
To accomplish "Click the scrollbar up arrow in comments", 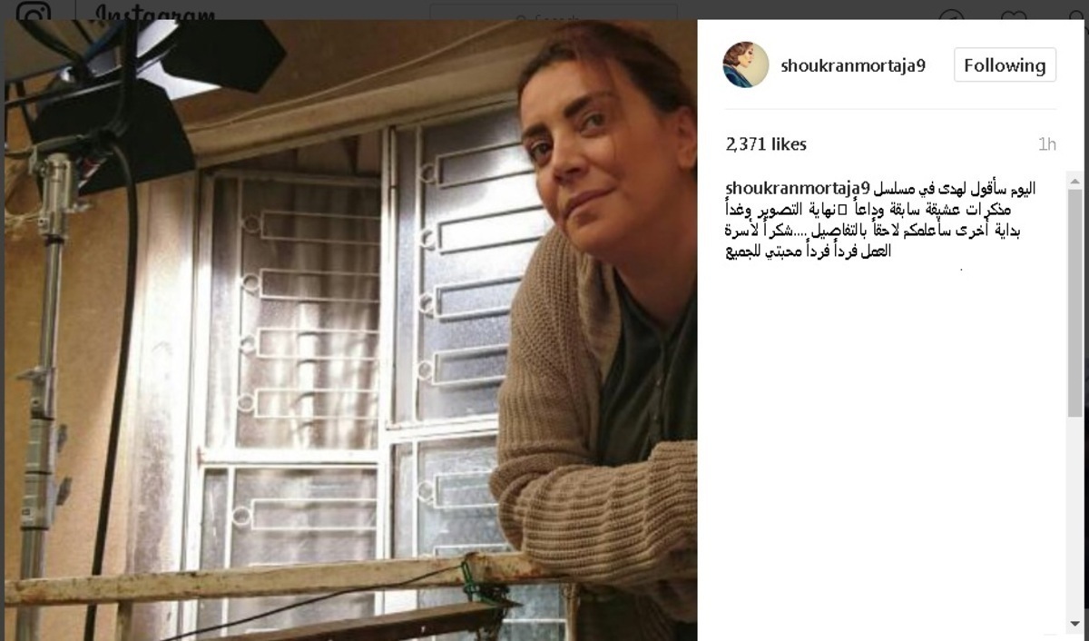I will pyautogui.click(x=1075, y=178).
